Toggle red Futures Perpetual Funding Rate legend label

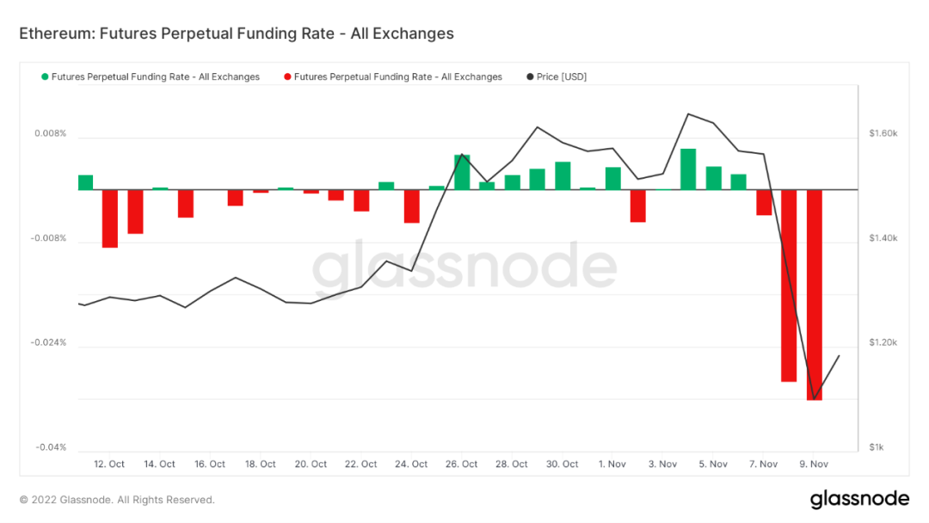[x=398, y=77]
